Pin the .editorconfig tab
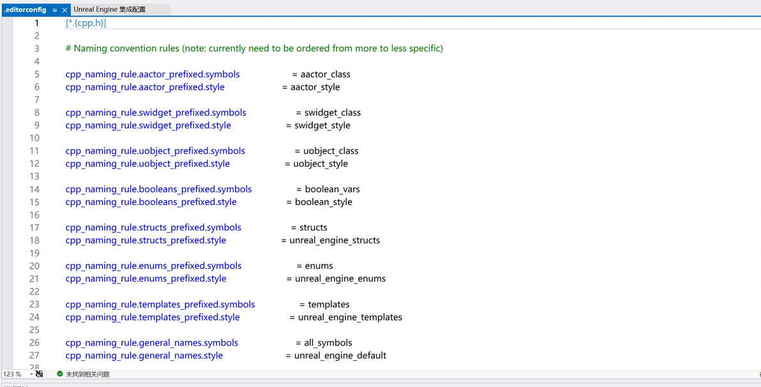The height and width of the screenshot is (387, 761). tap(55, 10)
